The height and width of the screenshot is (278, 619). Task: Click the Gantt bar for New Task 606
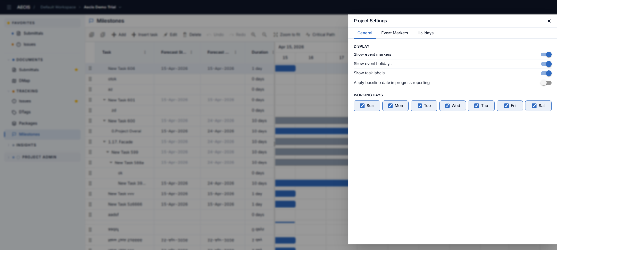[285, 69]
